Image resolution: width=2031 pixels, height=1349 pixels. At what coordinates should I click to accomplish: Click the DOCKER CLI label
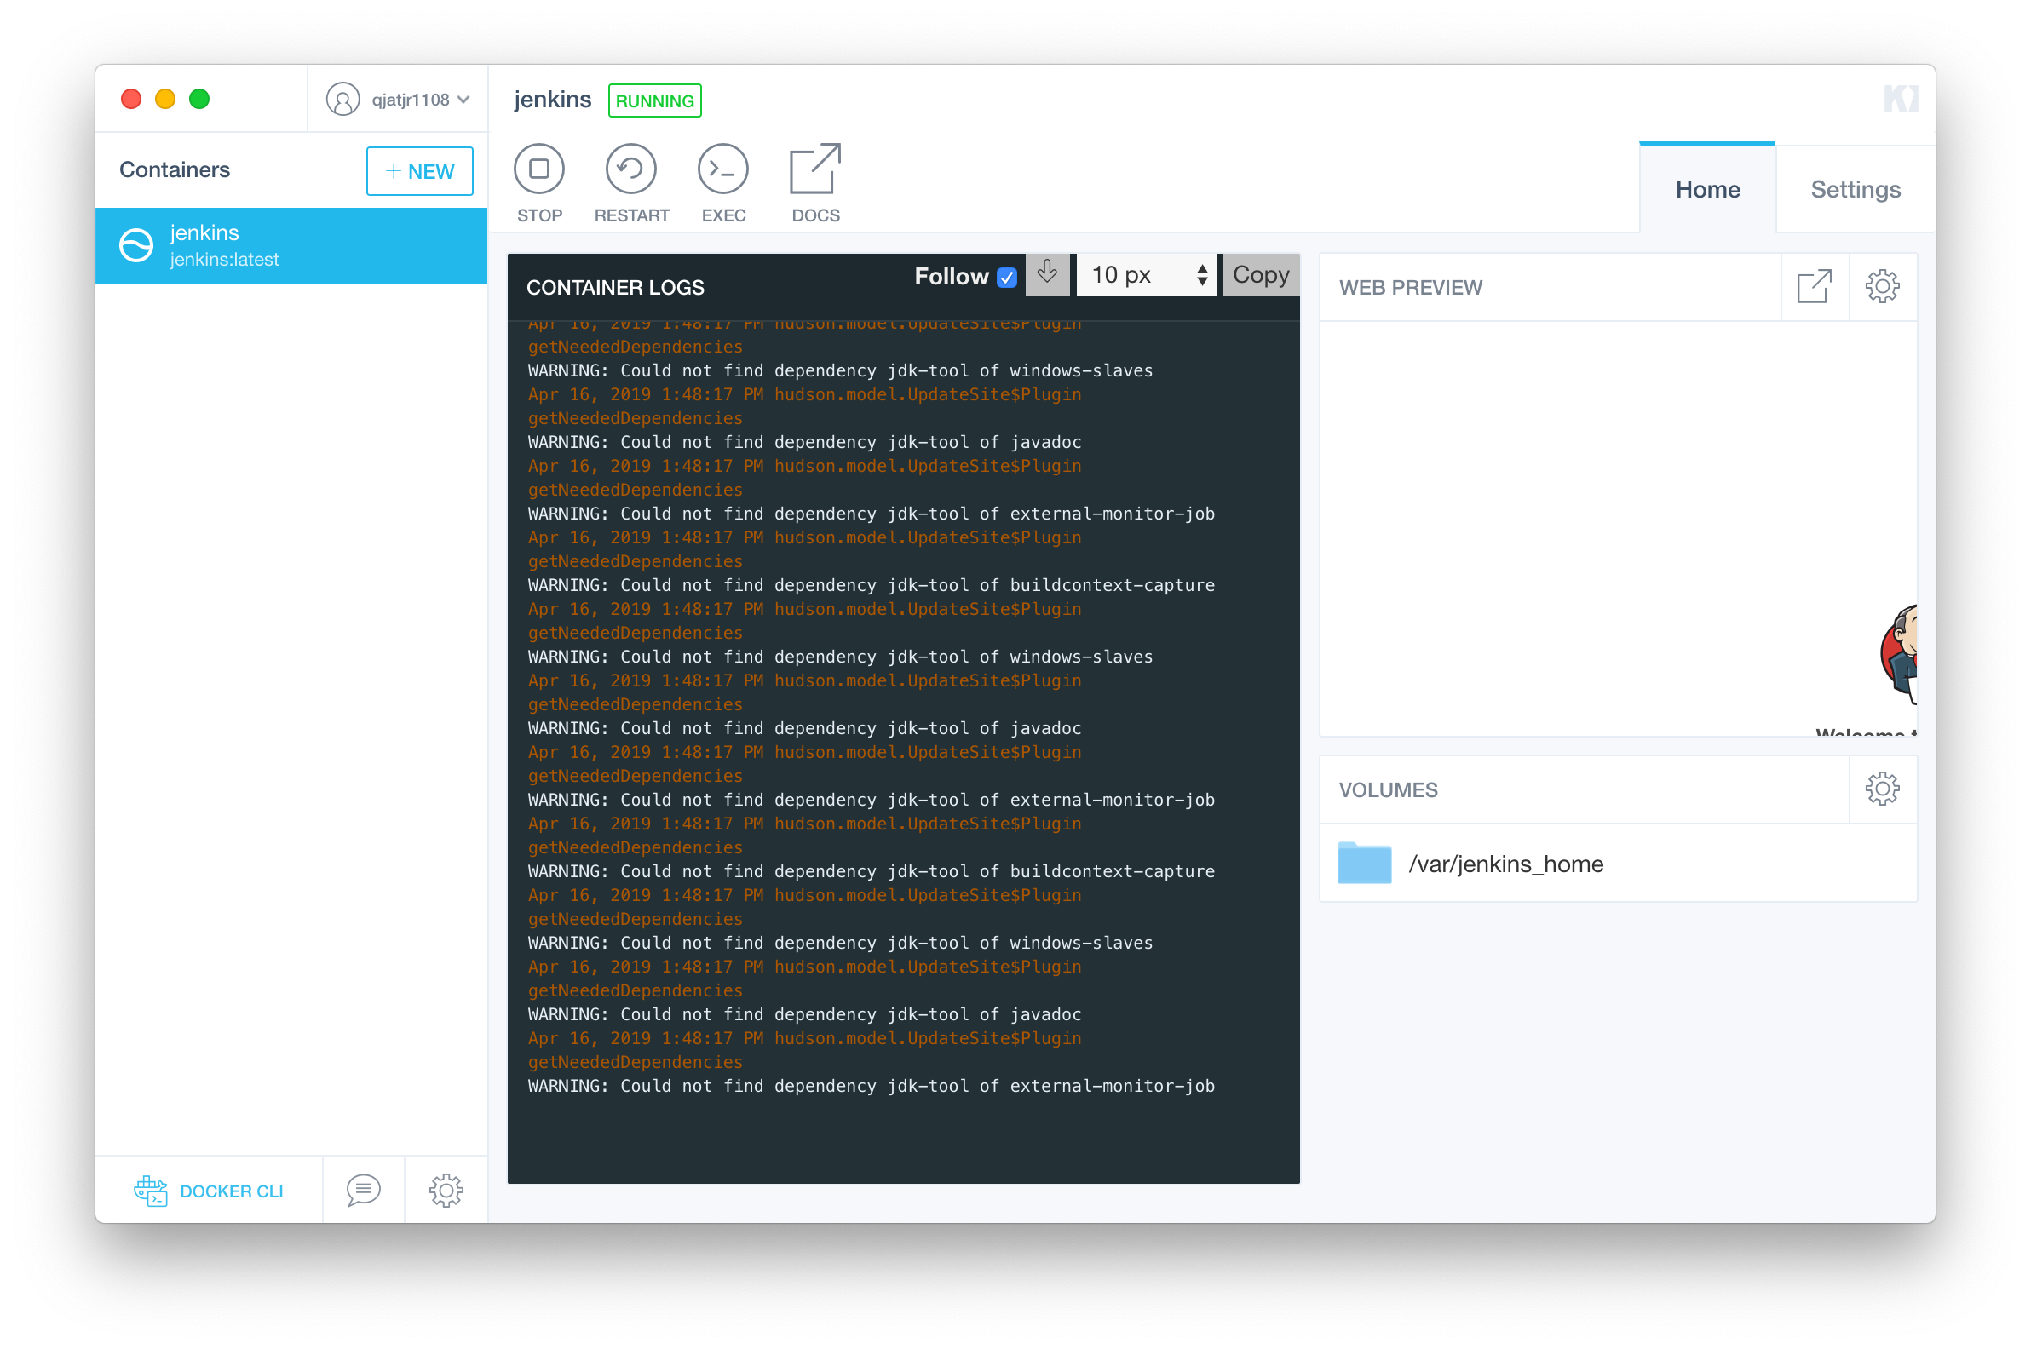point(232,1191)
